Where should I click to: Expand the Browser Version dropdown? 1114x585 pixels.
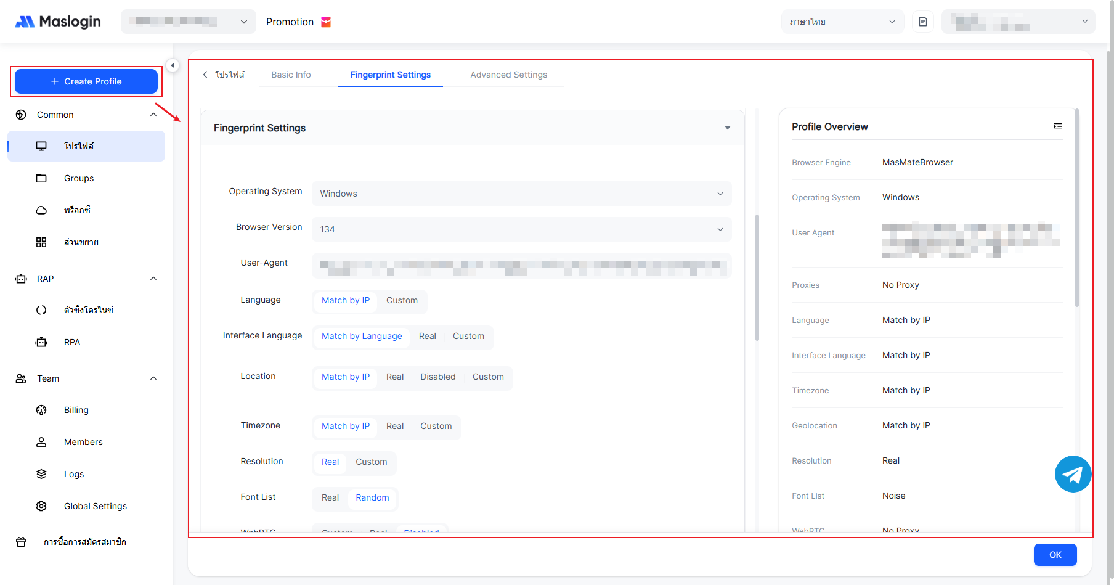click(x=521, y=229)
